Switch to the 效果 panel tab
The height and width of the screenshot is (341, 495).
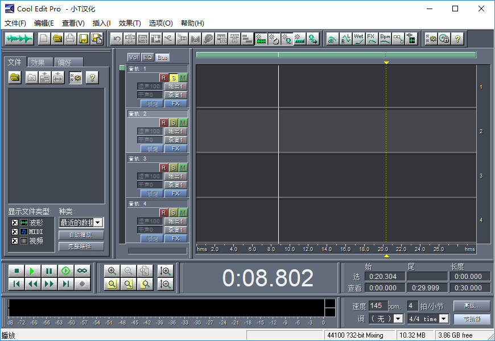(39, 63)
